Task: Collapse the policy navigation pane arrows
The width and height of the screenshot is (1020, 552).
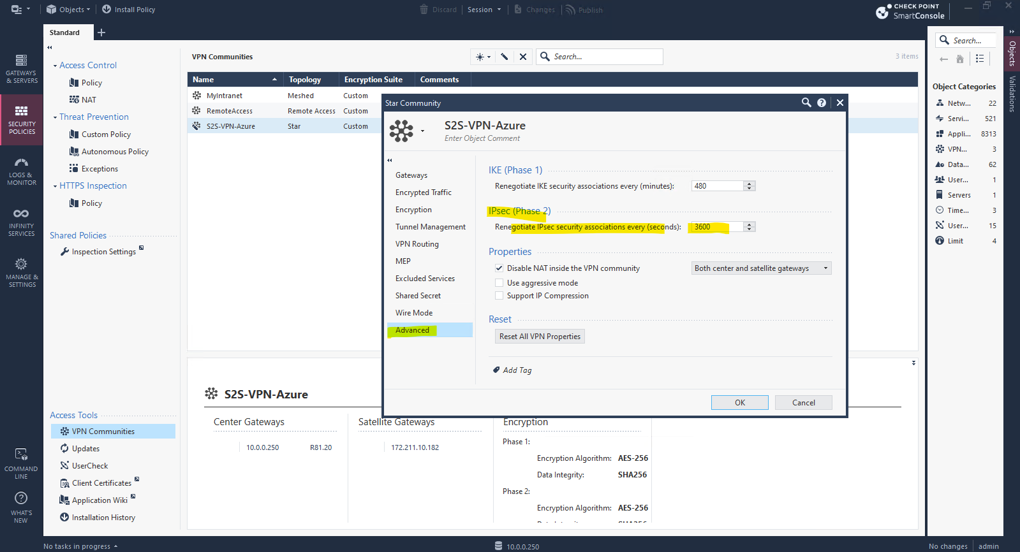Action: tap(50, 48)
